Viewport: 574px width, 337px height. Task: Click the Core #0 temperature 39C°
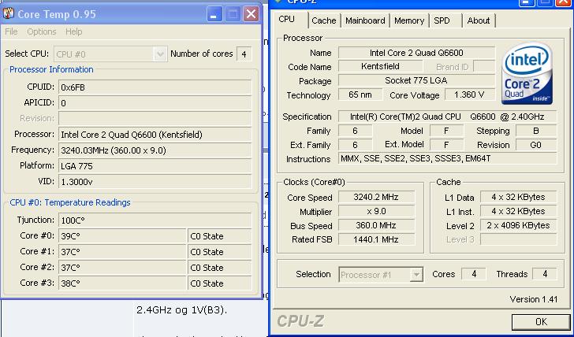122,236
